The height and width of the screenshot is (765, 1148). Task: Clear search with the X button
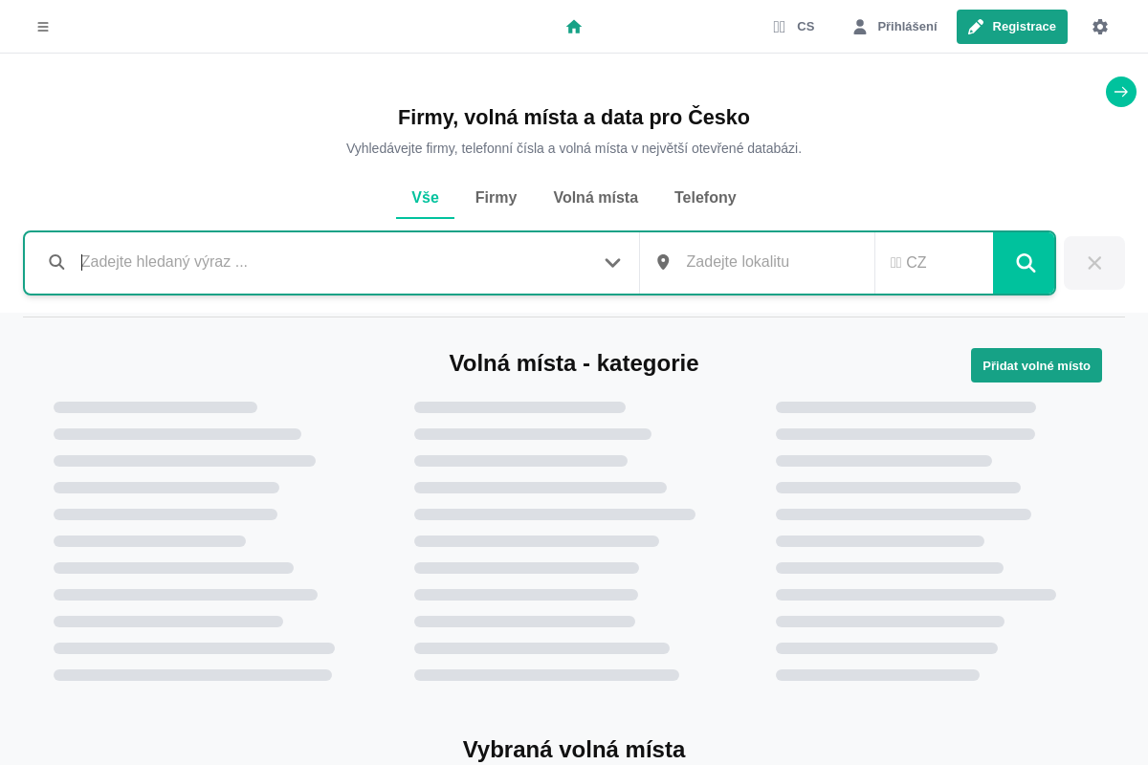[x=1094, y=263]
